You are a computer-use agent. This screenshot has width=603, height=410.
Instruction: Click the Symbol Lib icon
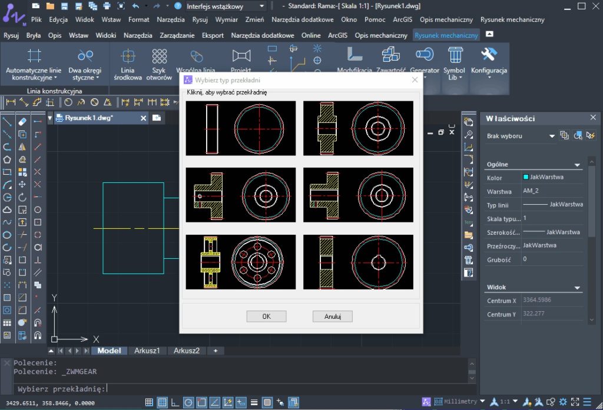(x=455, y=55)
